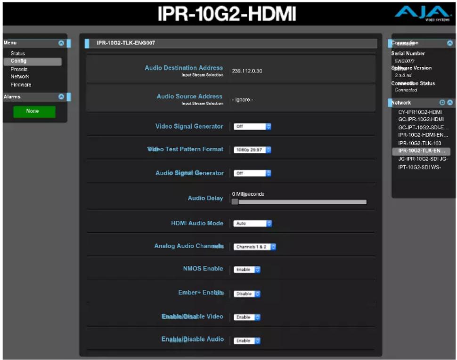Viewport: 457px width, 360px height.
Task: Select CY-IPR10G2-HDMI network device
Action: click(x=420, y=112)
